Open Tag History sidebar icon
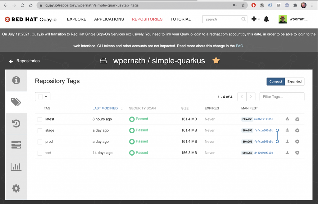This screenshot has width=318, height=204. (16, 123)
